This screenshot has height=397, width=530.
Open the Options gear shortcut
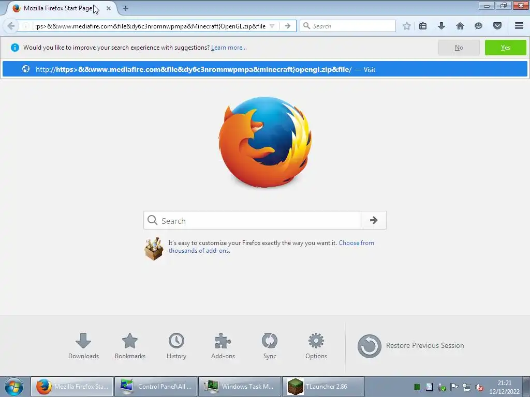coord(316,346)
